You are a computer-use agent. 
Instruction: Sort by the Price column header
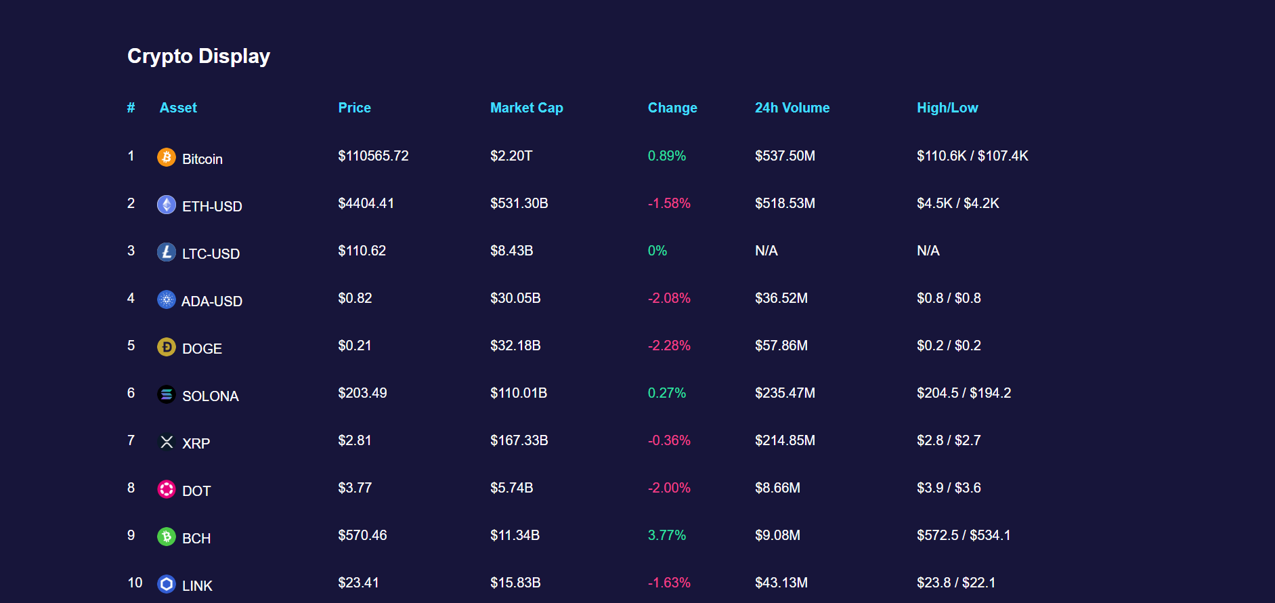pos(354,108)
